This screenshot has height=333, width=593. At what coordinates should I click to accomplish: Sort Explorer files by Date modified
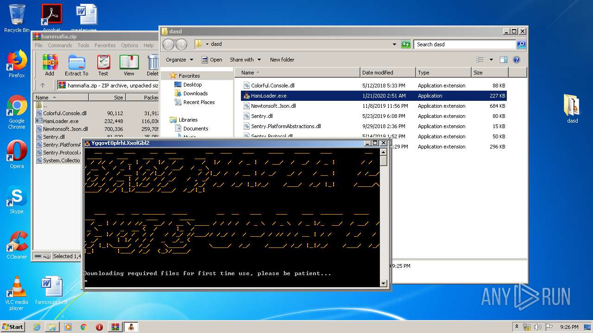[388, 73]
